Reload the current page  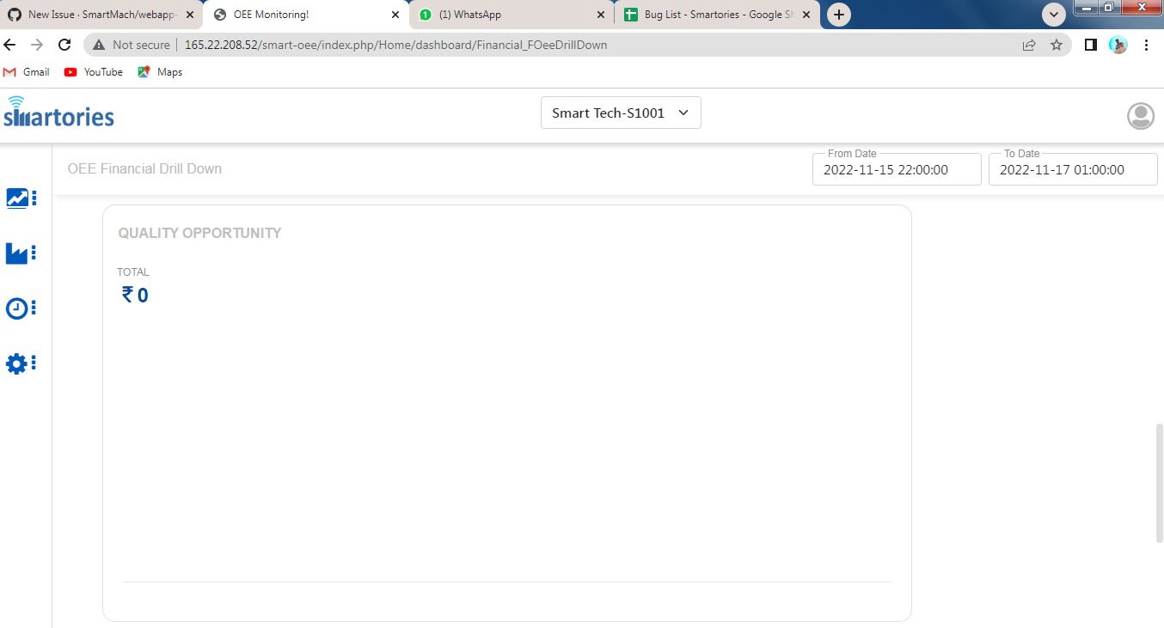point(64,45)
